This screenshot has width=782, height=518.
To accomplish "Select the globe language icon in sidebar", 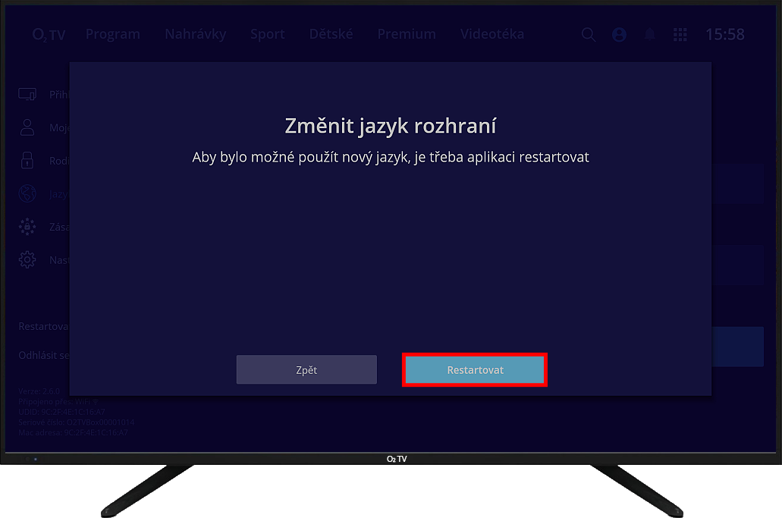I will 27,194.
